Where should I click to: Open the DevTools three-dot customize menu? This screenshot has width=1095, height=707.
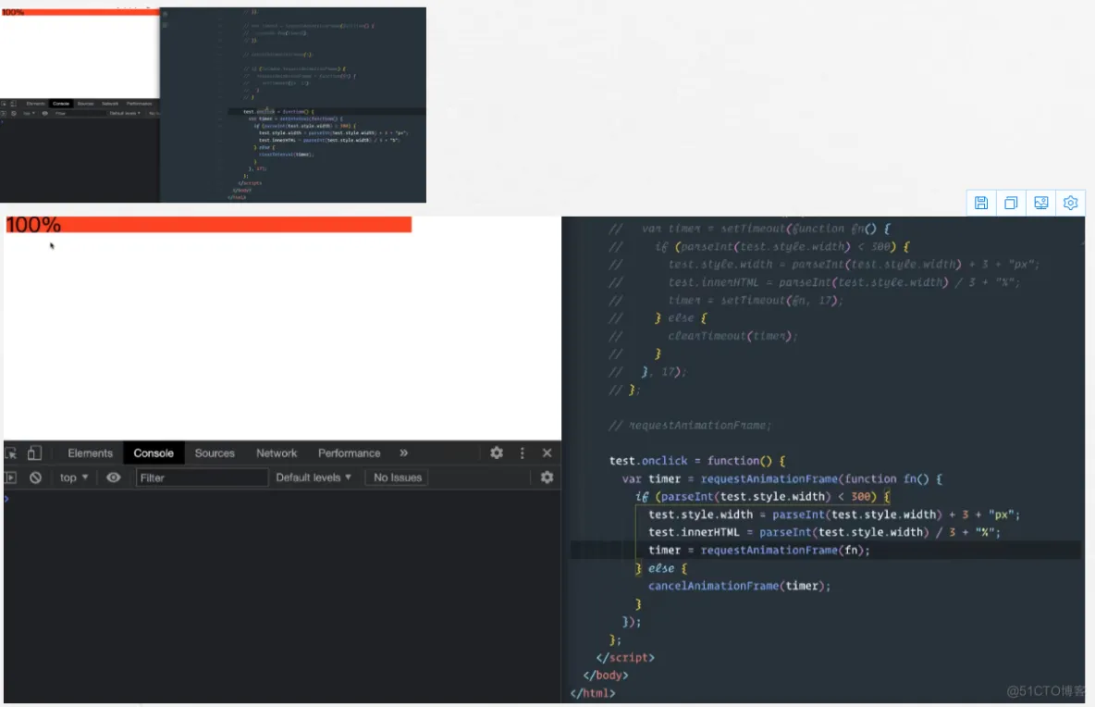pos(523,453)
